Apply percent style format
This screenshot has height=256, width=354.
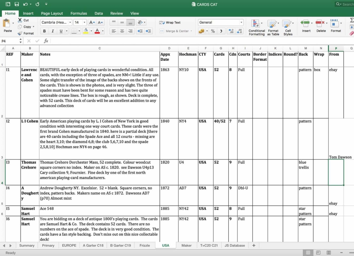click(213, 31)
